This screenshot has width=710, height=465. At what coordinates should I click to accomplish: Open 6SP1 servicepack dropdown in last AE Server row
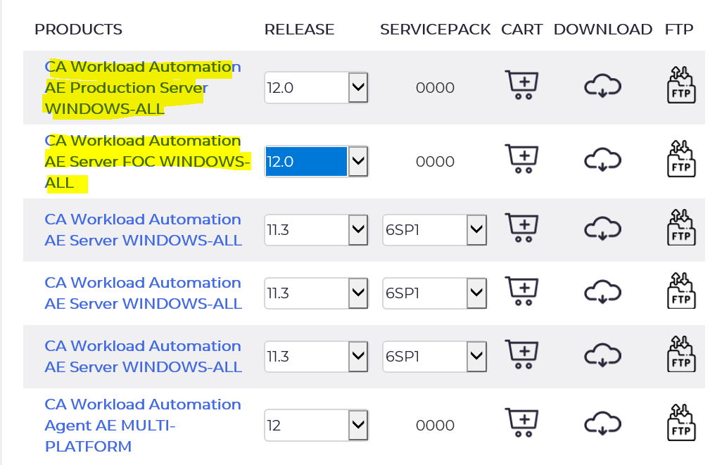click(x=434, y=357)
